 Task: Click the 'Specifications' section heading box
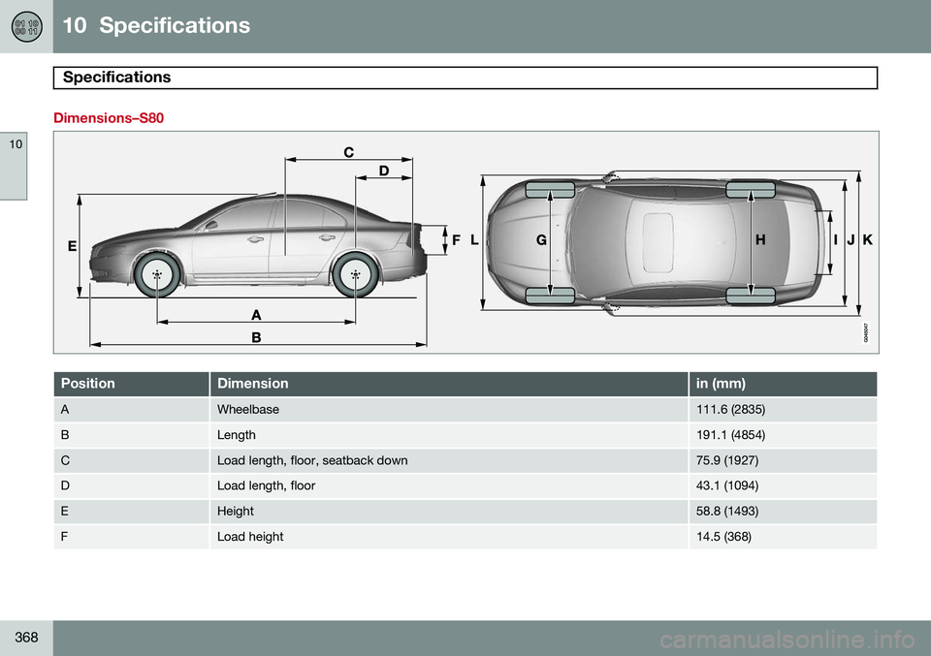tap(465, 78)
